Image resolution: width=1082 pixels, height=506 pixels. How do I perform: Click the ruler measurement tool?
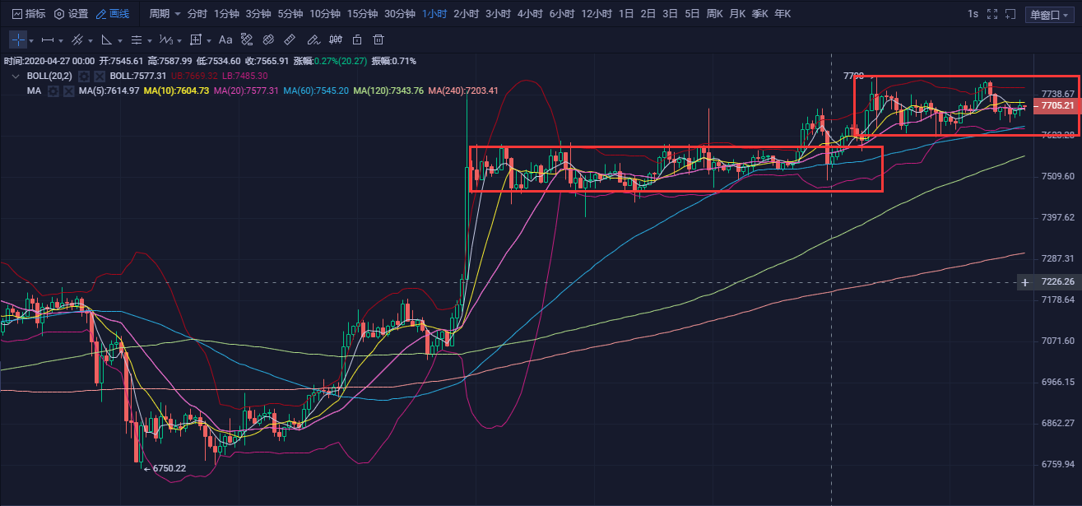click(290, 39)
